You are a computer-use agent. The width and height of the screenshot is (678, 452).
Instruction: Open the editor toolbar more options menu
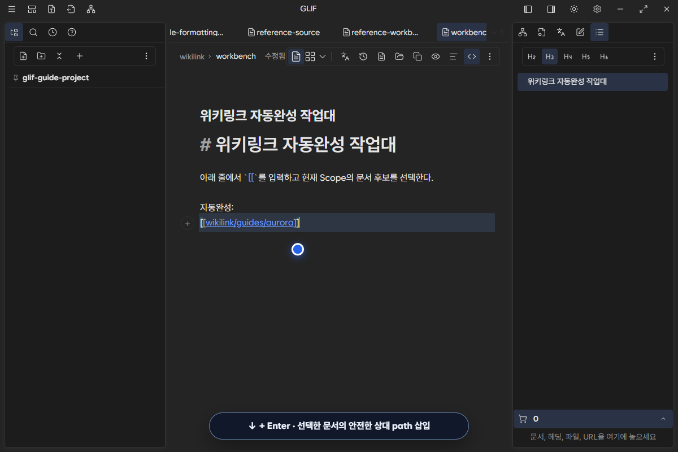pyautogui.click(x=490, y=56)
